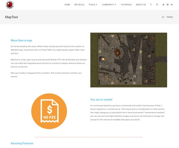This screenshot has width=179, height=148.
Task: Open the Dev-Blog menu item
Action: click(x=79, y=5)
